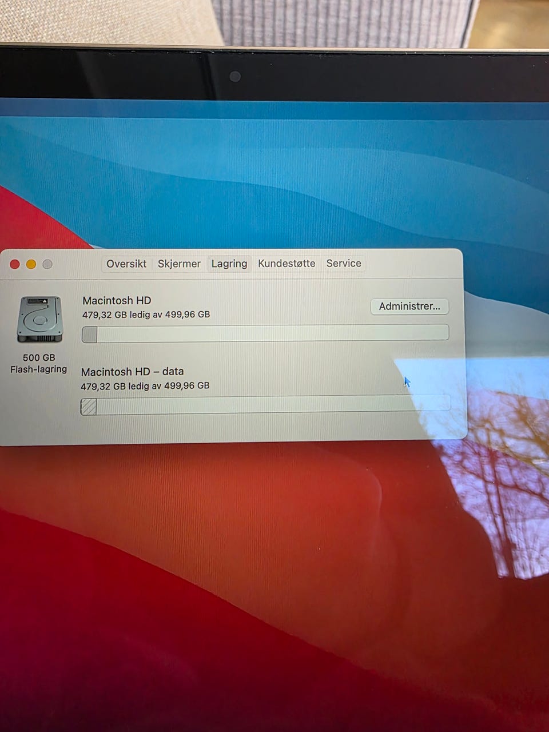The image size is (549, 732).
Task: Click free space text under Macintosh HD
Action: 146,315
